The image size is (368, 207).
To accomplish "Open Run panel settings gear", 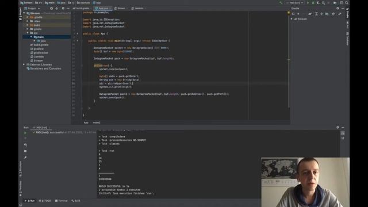I will point(338,128).
